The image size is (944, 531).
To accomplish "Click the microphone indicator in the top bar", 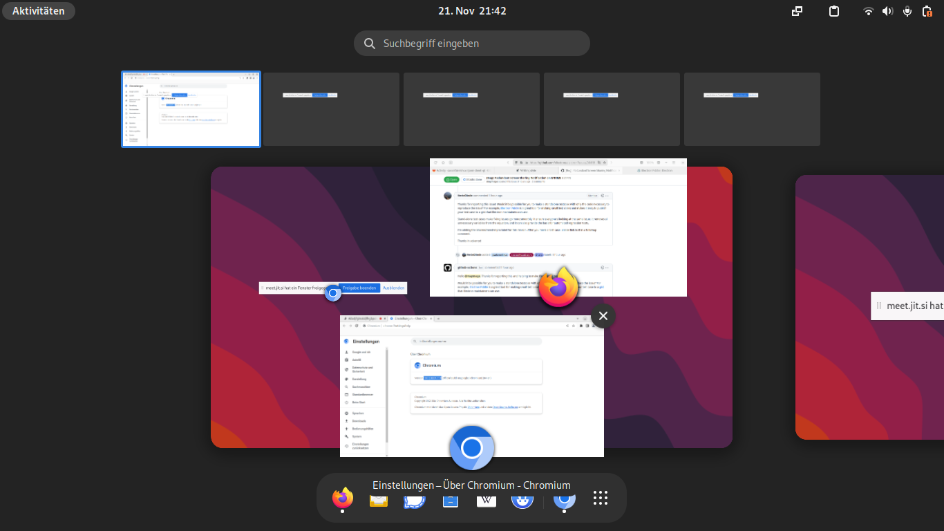I will (907, 11).
